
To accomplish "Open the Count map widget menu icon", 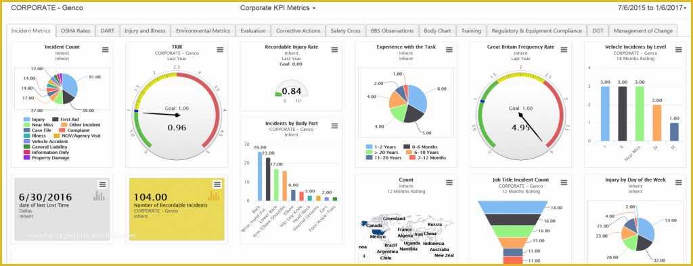I will click(449, 183).
